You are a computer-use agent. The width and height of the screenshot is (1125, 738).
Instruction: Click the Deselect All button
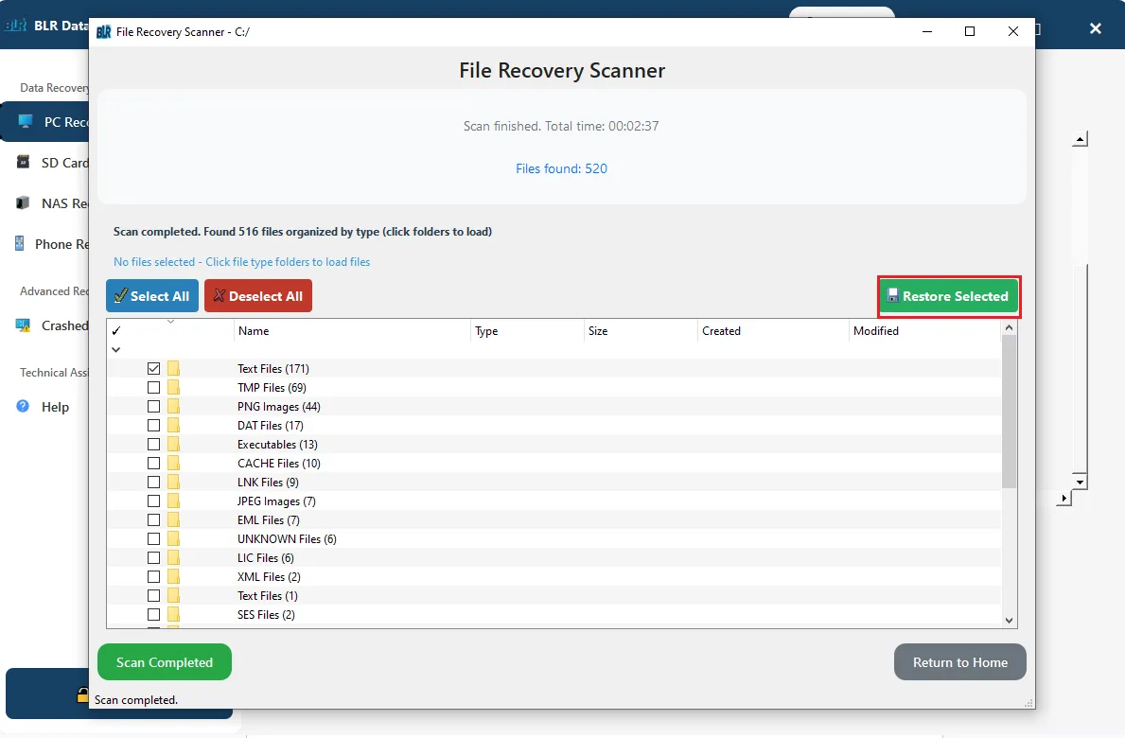click(257, 295)
